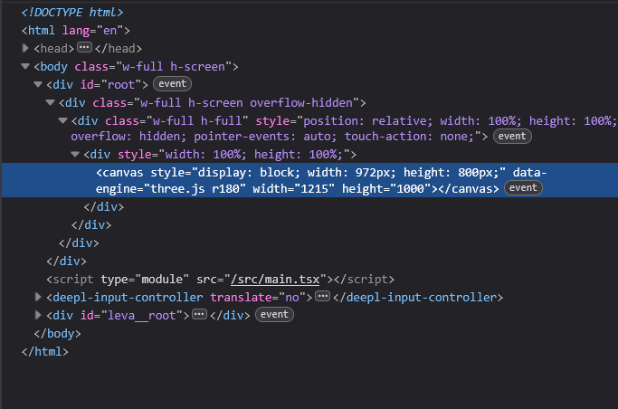This screenshot has width=618, height=409.
Task: Click the style value "width: 100%; height: 100%;"
Action: click(x=254, y=155)
